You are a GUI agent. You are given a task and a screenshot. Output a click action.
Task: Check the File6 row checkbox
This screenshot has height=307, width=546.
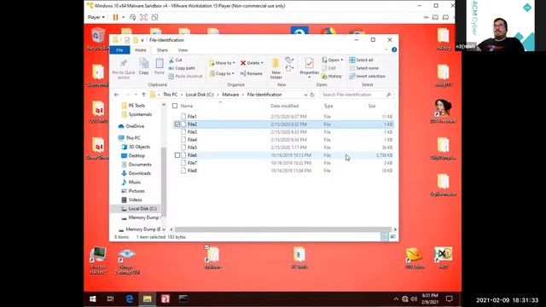tap(177, 155)
